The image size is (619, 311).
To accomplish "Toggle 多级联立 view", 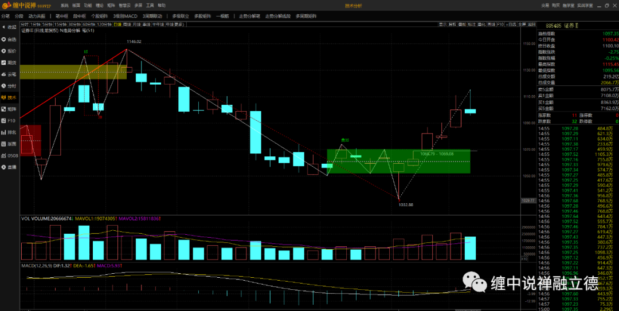I will coord(181,16).
